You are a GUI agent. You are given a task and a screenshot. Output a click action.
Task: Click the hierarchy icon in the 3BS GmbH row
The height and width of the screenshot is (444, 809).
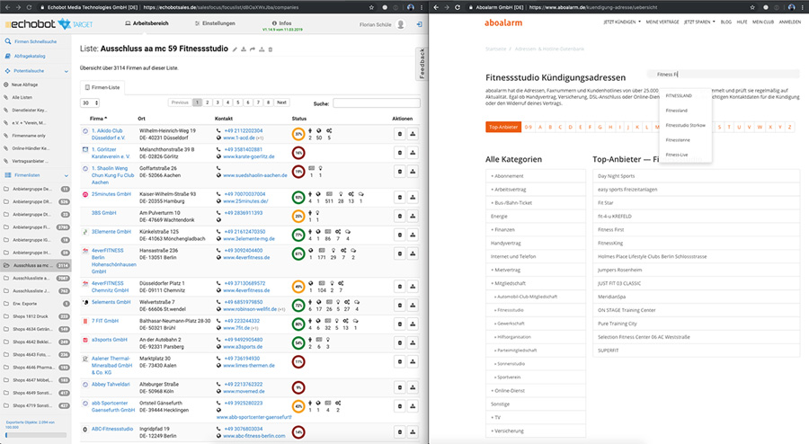(x=413, y=217)
